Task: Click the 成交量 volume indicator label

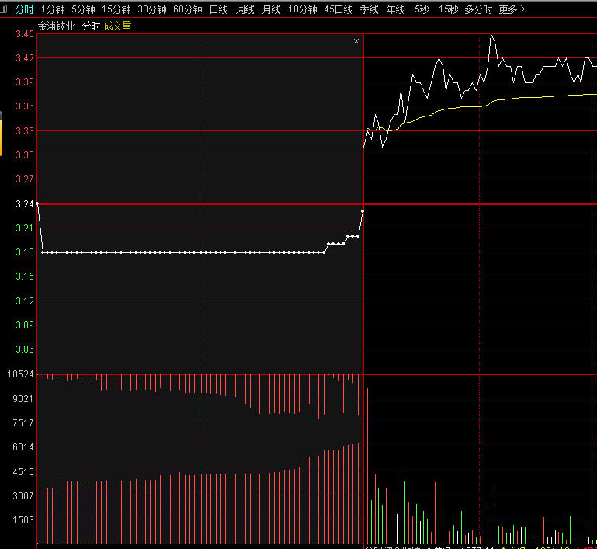Action: (118, 26)
